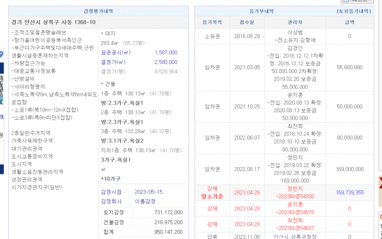Click the address 경기 안산시 상록구 사동 1368-10

click(53, 22)
